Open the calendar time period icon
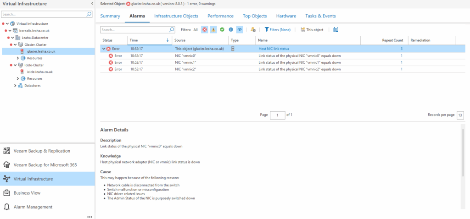This screenshot has width=470, height=219. click(x=336, y=30)
